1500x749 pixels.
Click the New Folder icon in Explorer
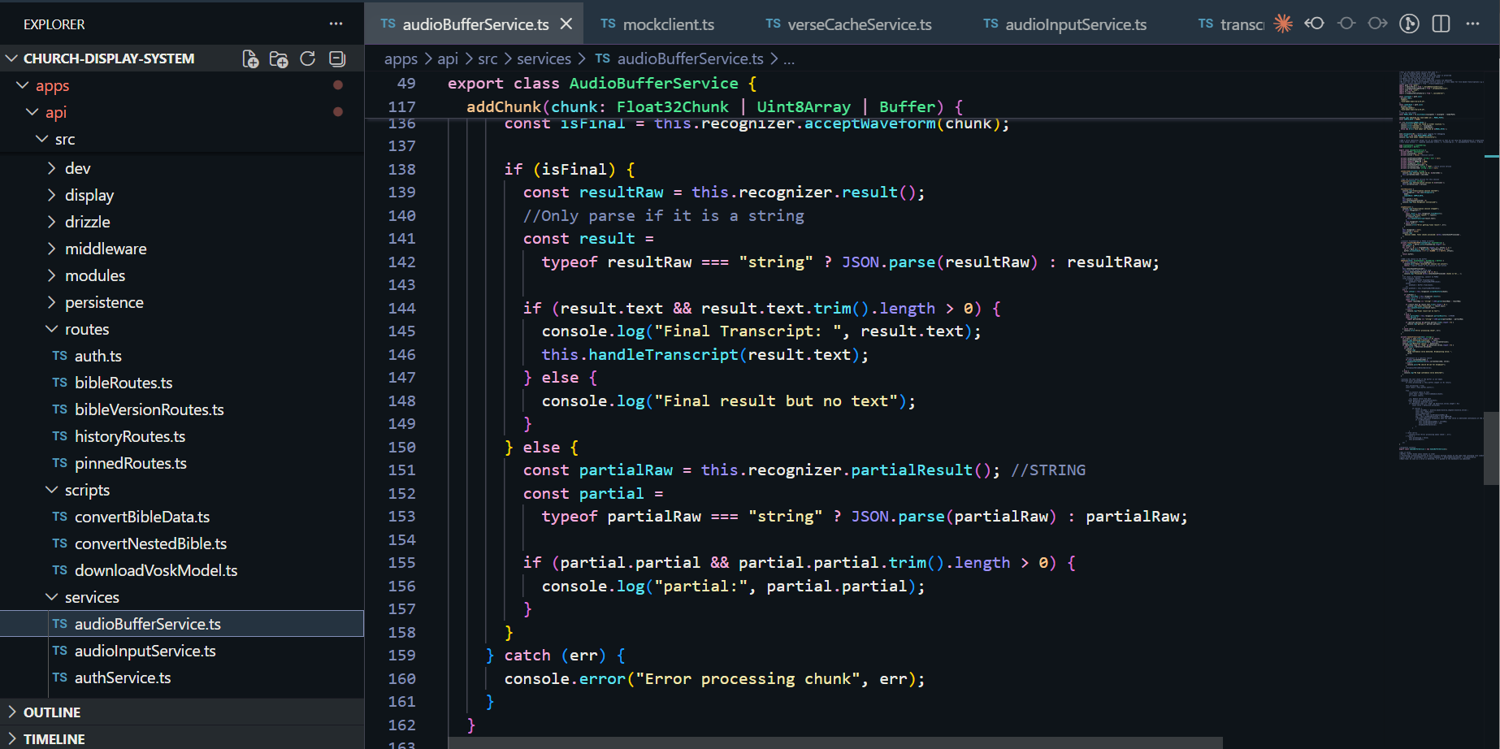[279, 58]
